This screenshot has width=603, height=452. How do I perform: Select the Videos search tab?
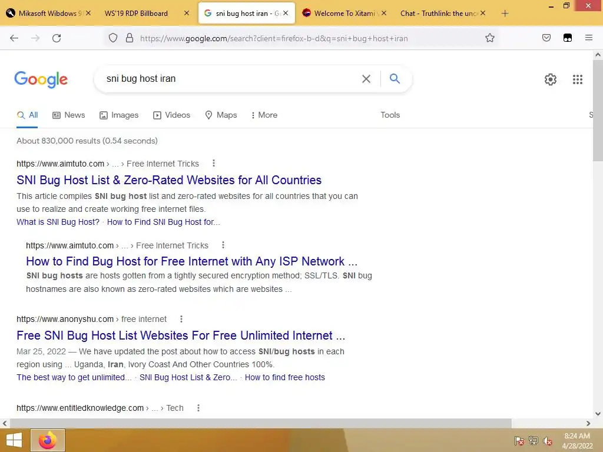tap(171, 115)
